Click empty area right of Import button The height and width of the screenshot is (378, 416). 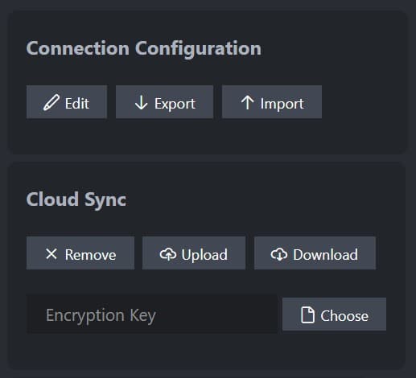(362, 102)
